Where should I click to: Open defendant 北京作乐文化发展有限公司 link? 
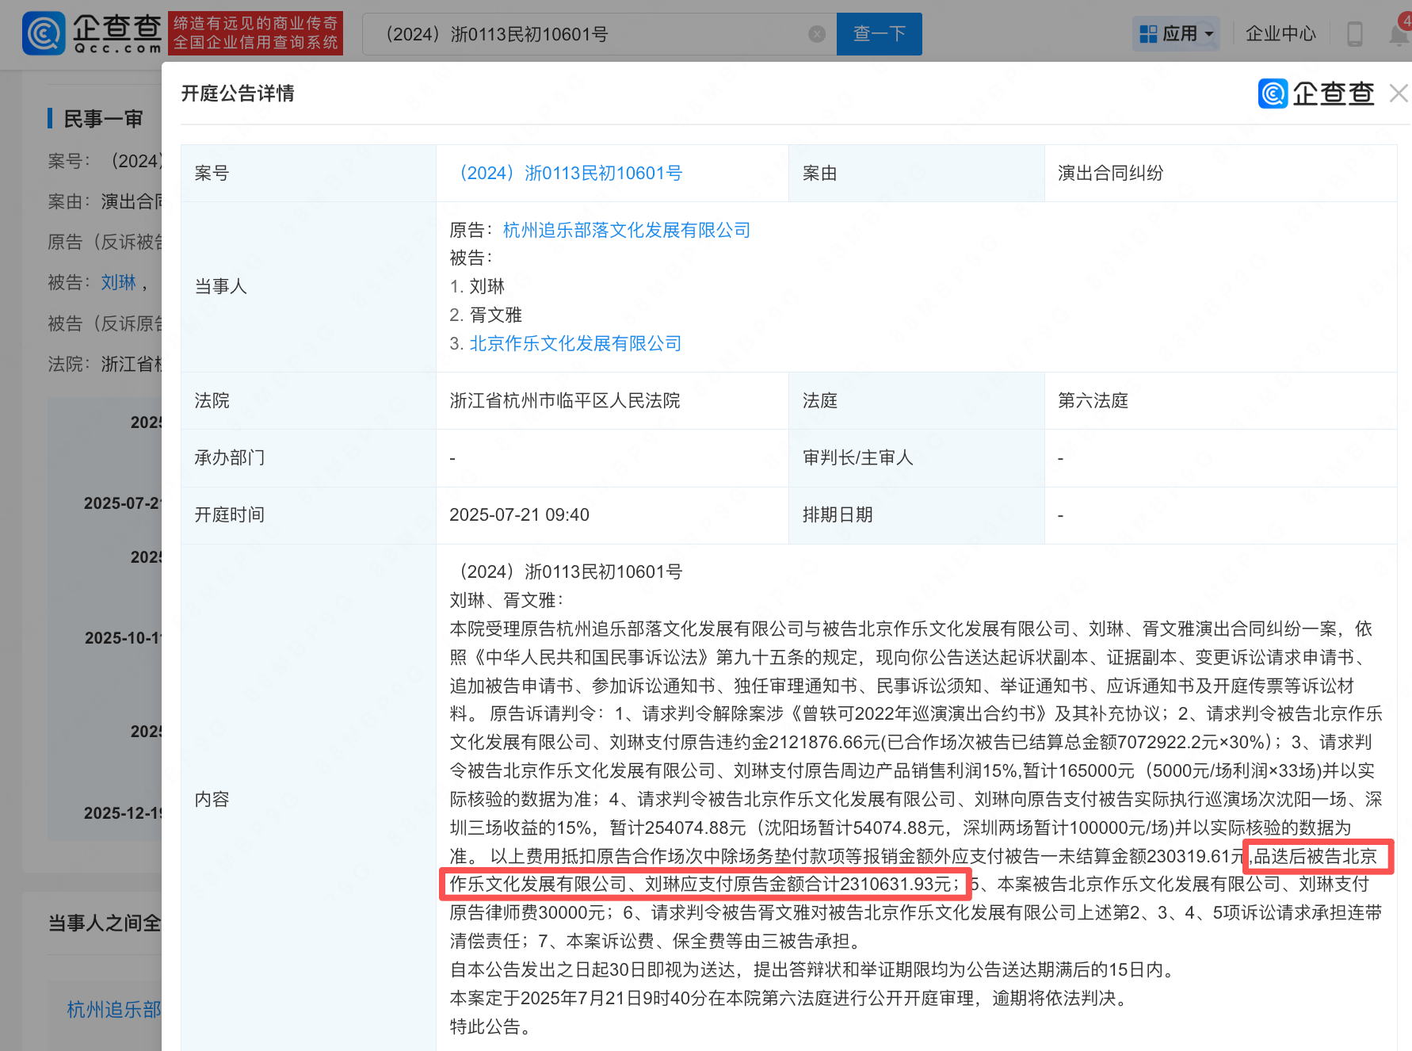click(x=575, y=343)
